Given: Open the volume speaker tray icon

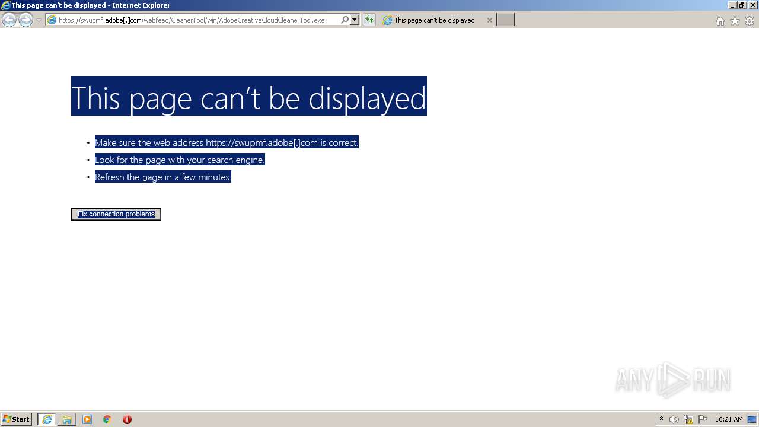Looking at the screenshot, I should pos(674,419).
